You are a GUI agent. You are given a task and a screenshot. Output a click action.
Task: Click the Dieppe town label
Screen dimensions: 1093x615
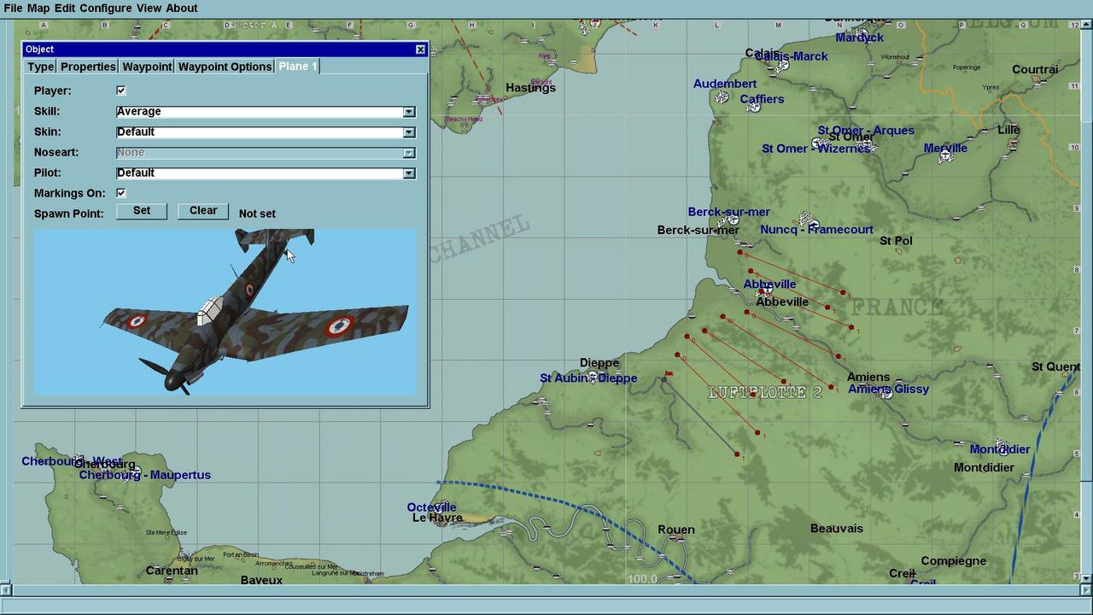pyautogui.click(x=599, y=363)
